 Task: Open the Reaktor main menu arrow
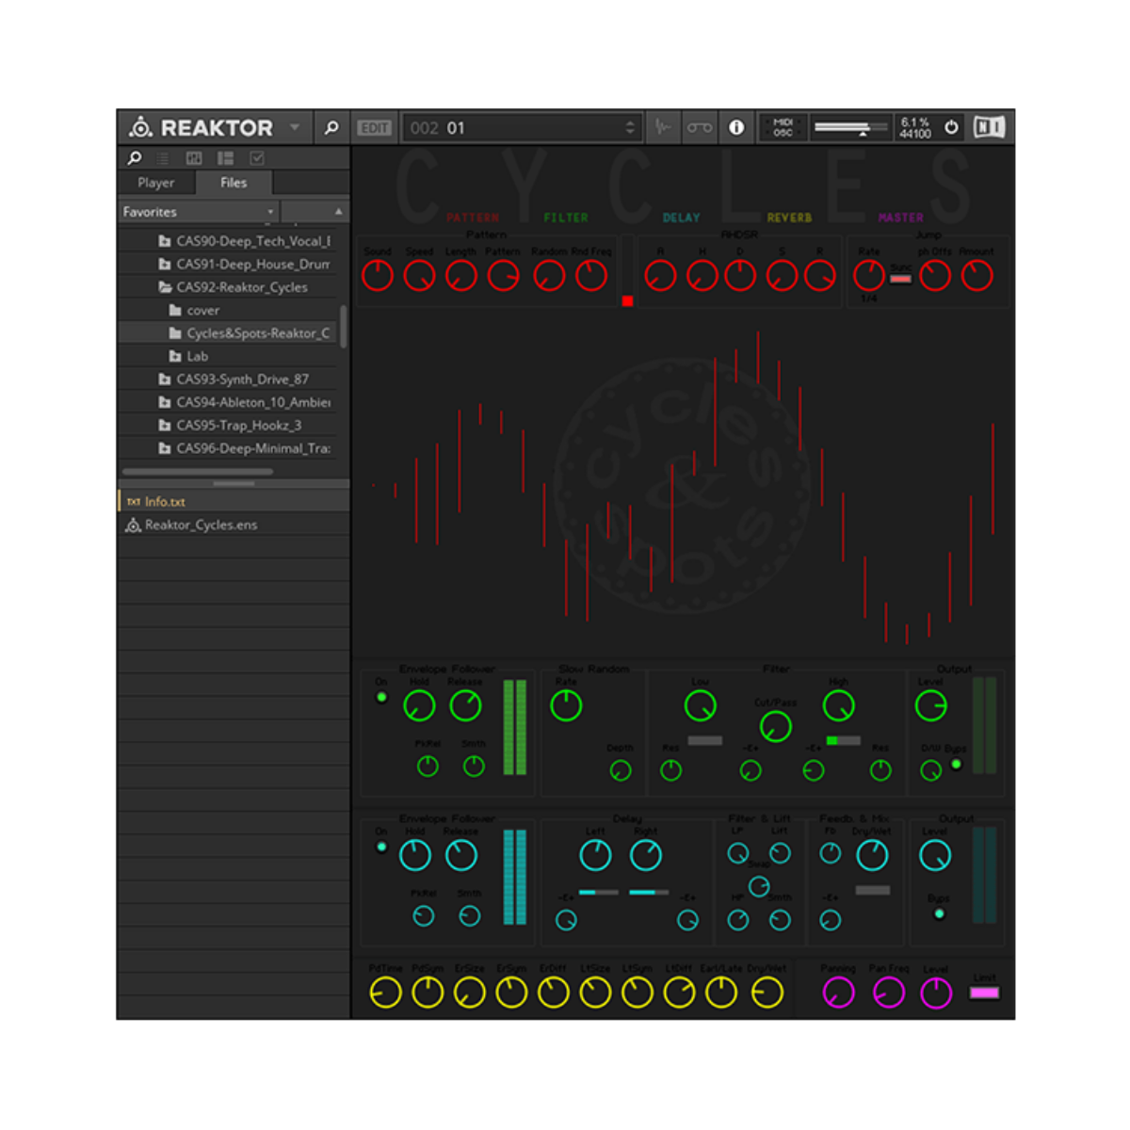point(295,127)
